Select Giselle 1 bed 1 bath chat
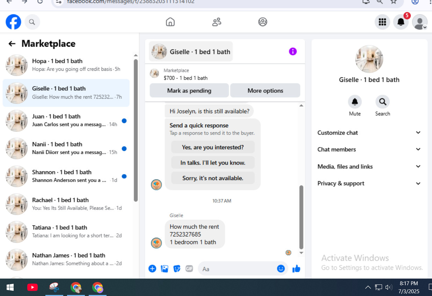 tap(66, 93)
